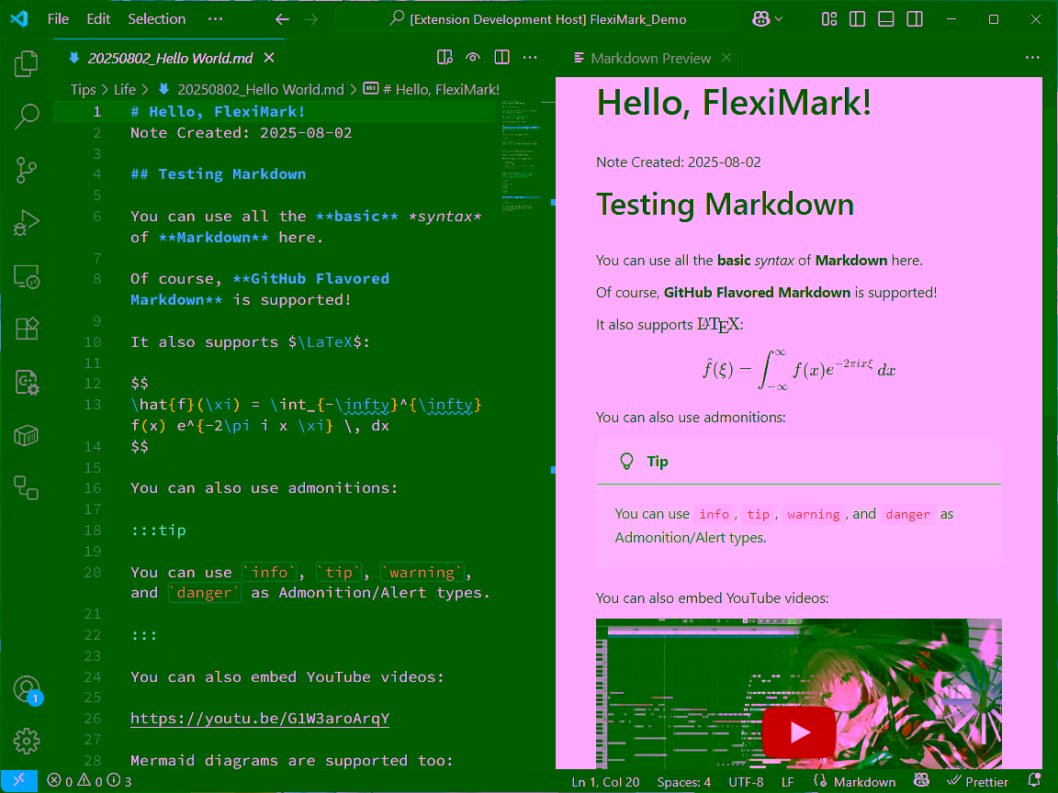Screen dimensions: 1058x793
Task: Open Markdown Preview More Actions menu
Action: [1032, 58]
